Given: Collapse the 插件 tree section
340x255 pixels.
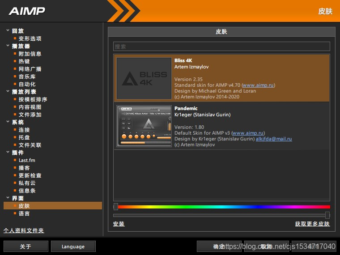Looking at the screenshot, I should pyautogui.click(x=8, y=152).
